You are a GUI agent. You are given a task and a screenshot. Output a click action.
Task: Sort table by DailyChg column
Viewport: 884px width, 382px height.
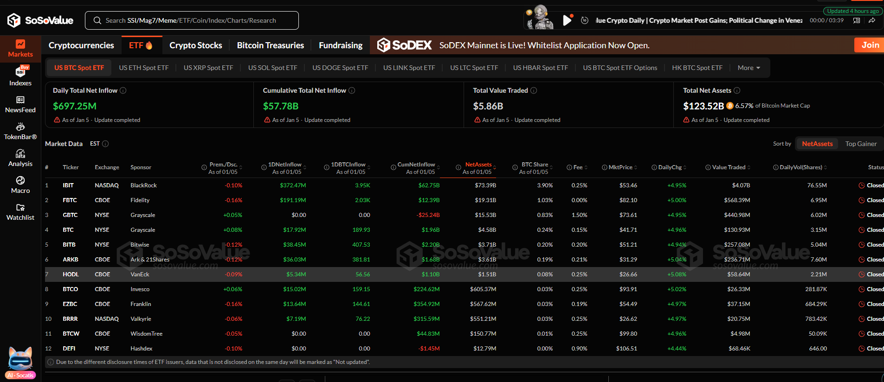(670, 167)
